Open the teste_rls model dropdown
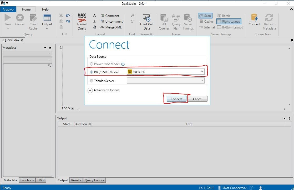 tap(202, 71)
